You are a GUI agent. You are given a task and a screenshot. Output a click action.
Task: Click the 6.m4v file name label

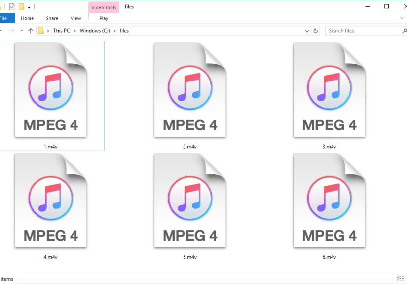pyautogui.click(x=329, y=257)
